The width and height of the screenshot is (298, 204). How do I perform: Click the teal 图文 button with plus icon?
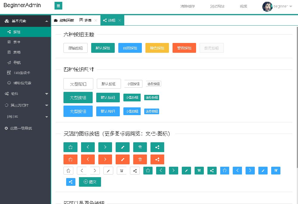point(90,182)
